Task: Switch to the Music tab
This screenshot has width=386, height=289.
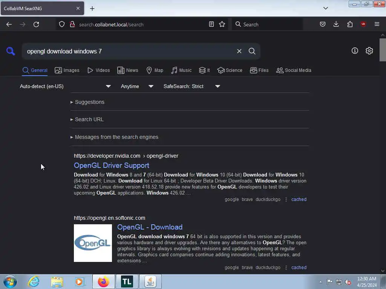Action: click(x=181, y=70)
